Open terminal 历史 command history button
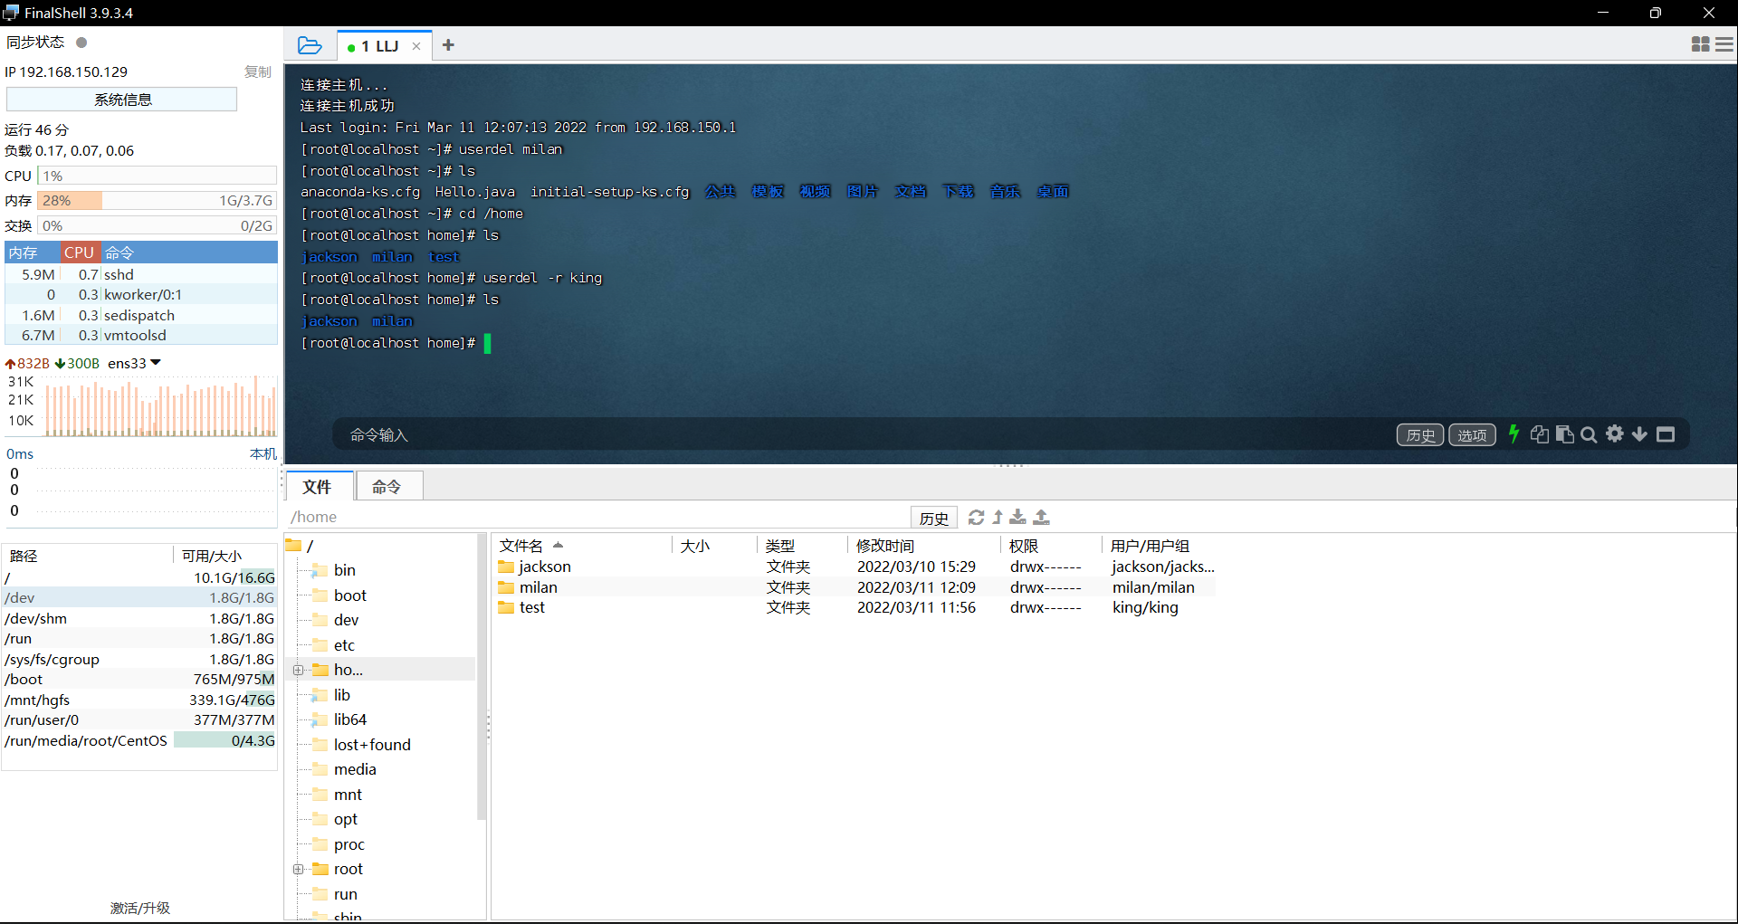 point(1419,435)
